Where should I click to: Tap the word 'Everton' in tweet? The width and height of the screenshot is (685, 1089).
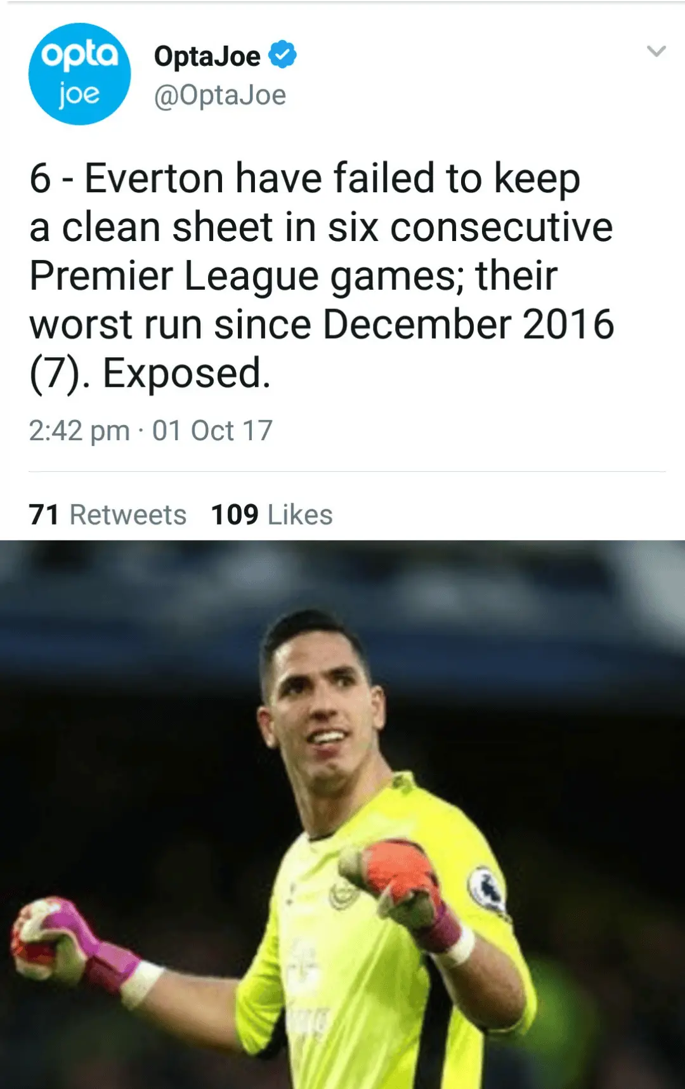pos(155,178)
